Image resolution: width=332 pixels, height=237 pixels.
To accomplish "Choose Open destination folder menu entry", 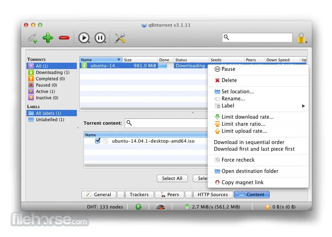I will click(258, 171).
